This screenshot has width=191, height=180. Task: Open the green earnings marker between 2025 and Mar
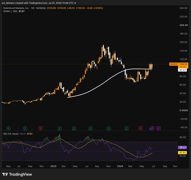(x=60, y=128)
